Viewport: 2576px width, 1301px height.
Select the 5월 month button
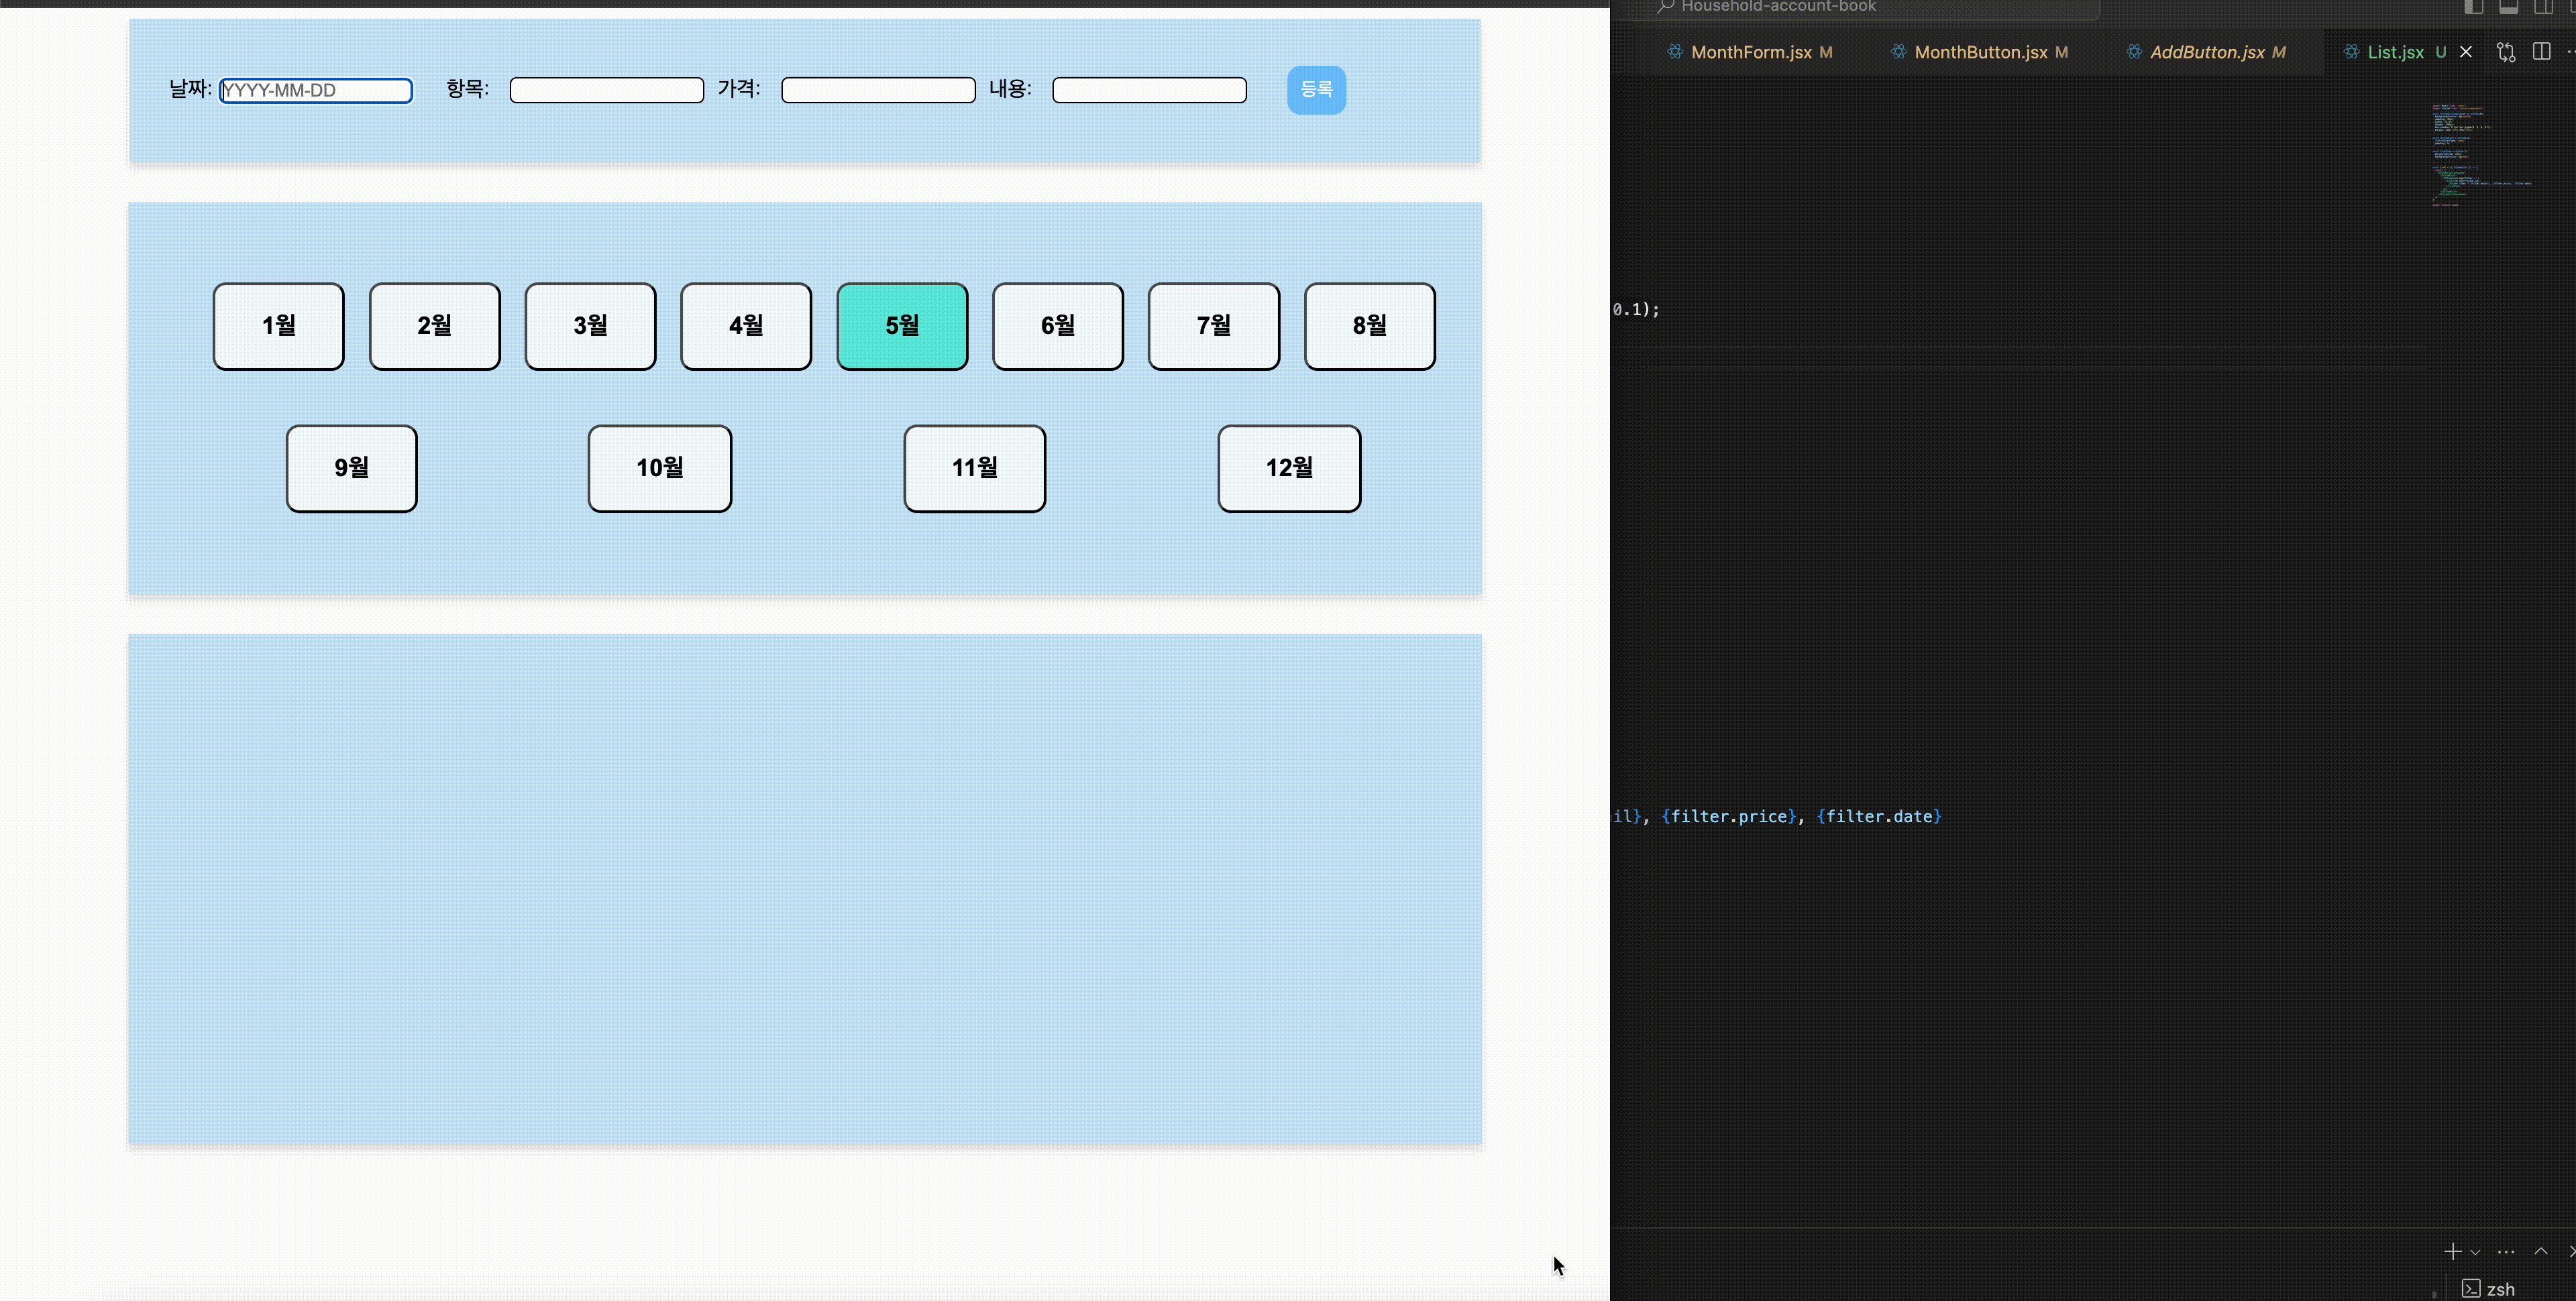point(902,326)
